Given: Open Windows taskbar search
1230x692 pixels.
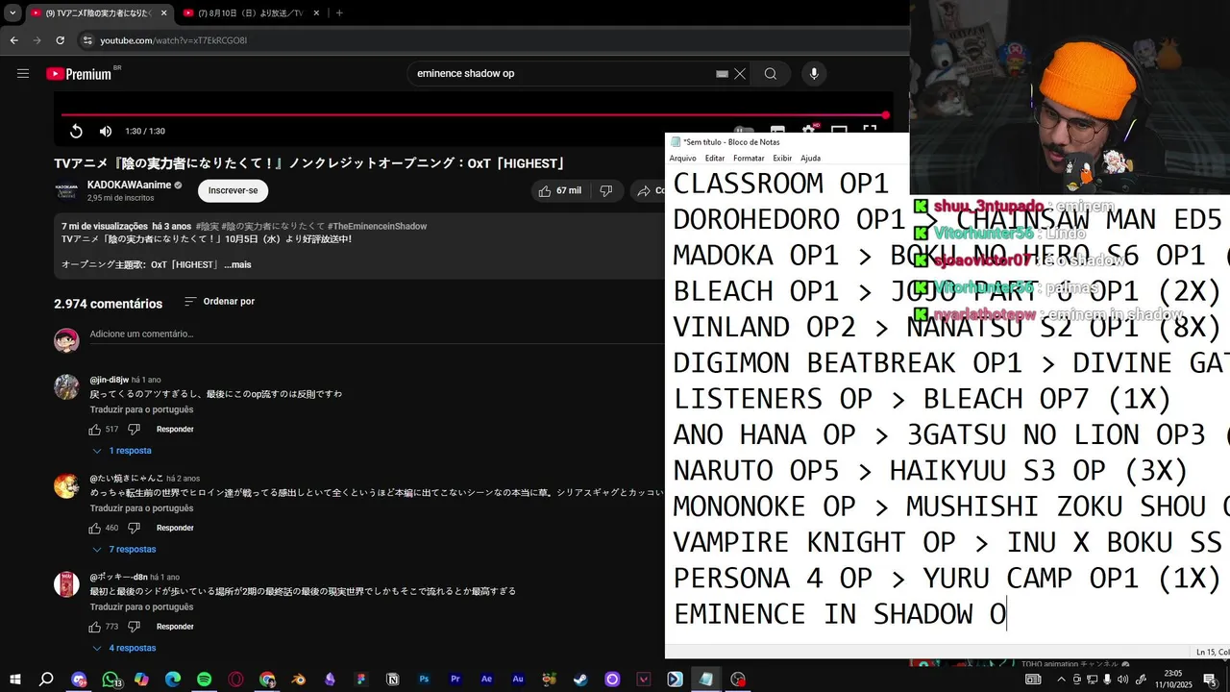Looking at the screenshot, I should pos(46,680).
